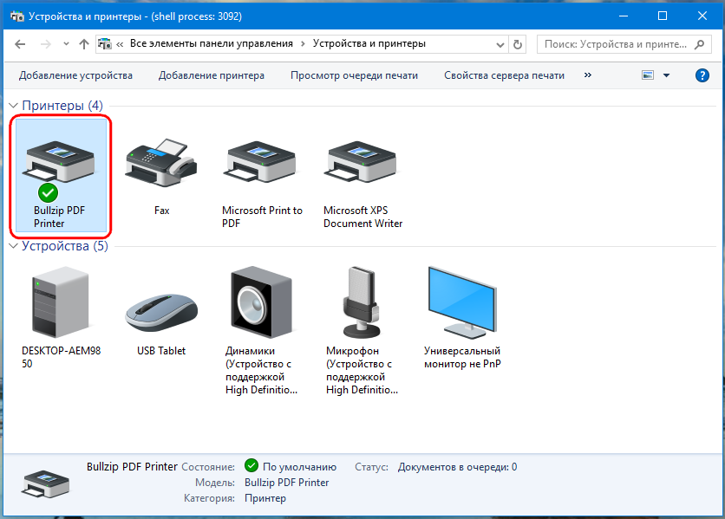Click the Устройства (5) group header text

click(x=65, y=246)
